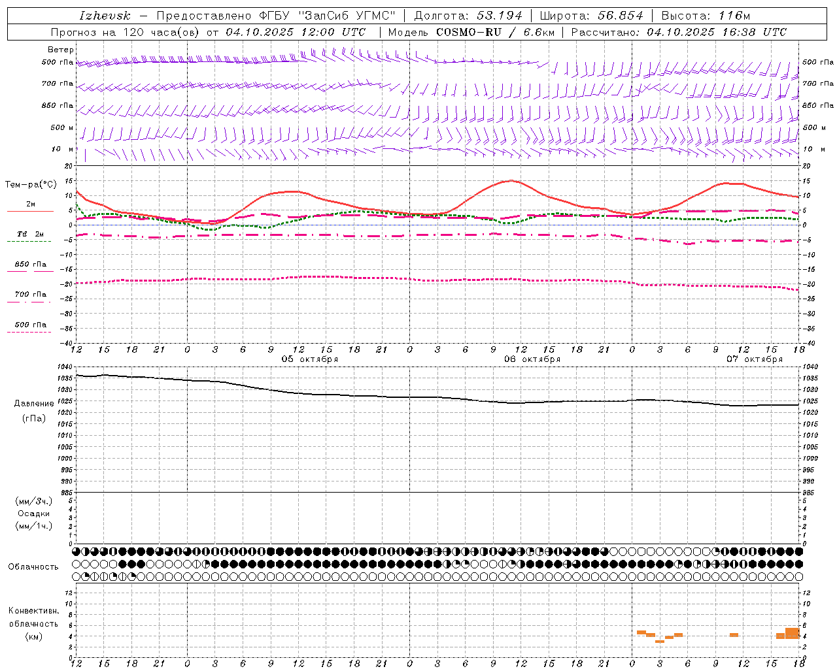Click the Конвективн. panel label

(x=33, y=611)
